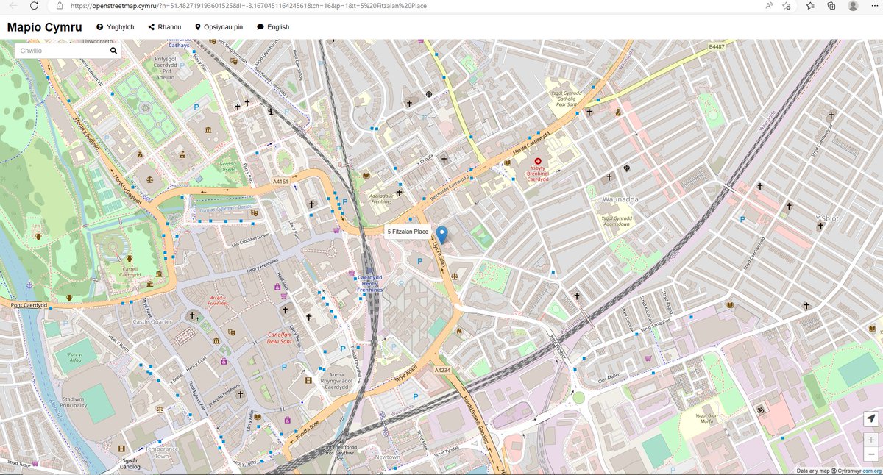Click the locate-me arrow button

[x=871, y=418]
